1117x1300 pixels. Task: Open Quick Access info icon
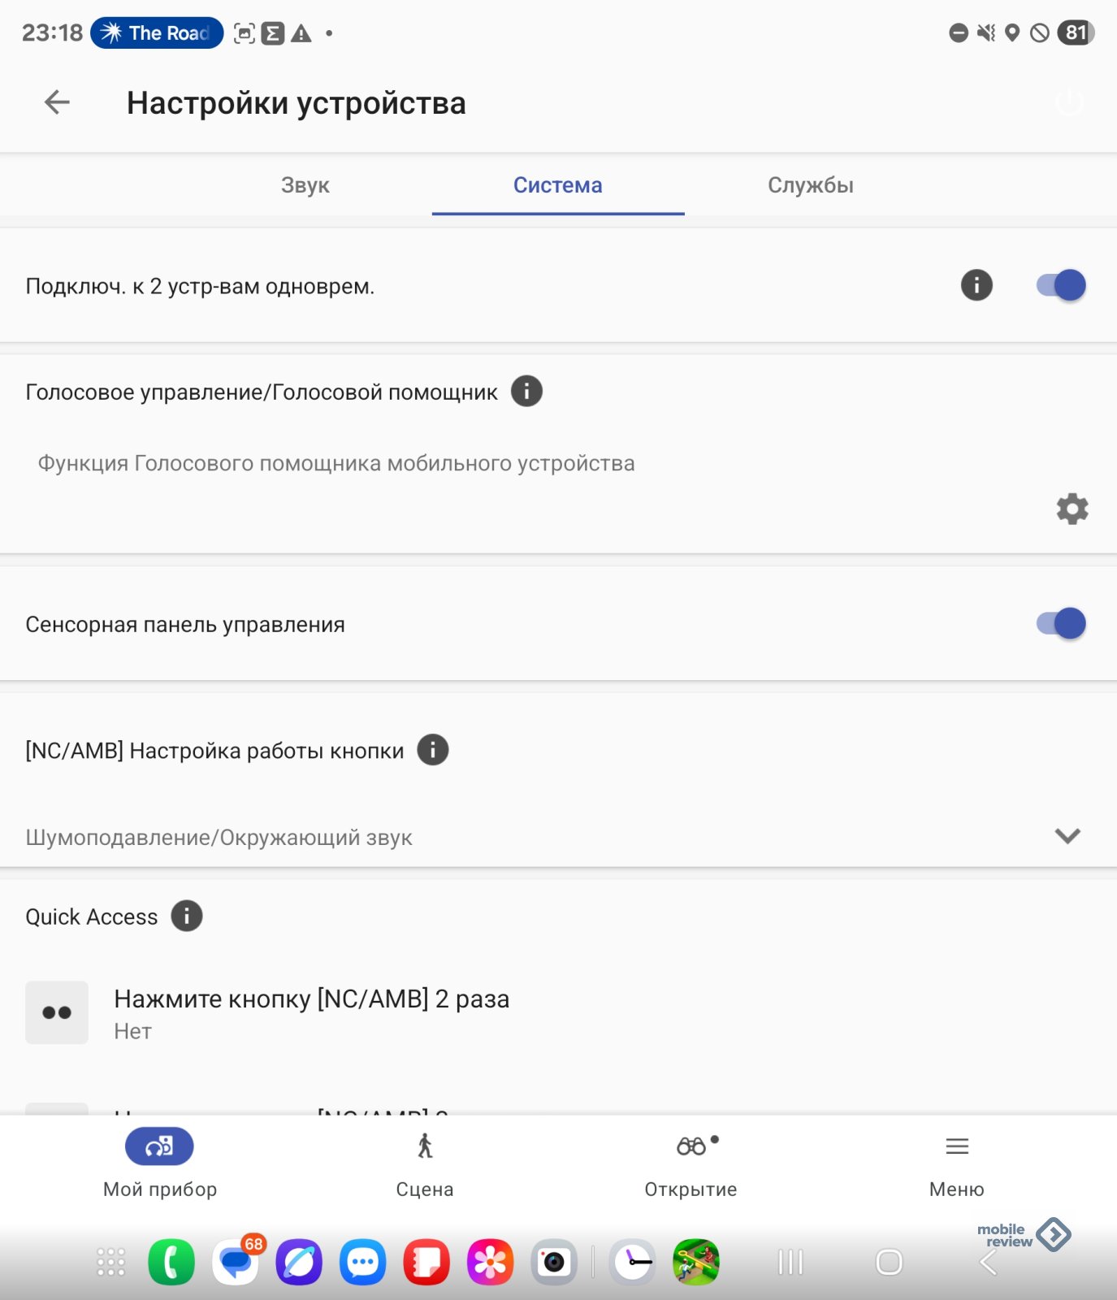click(x=187, y=916)
